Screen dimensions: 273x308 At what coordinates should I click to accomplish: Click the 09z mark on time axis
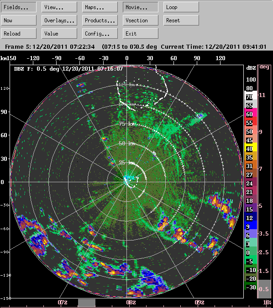(x=199, y=302)
